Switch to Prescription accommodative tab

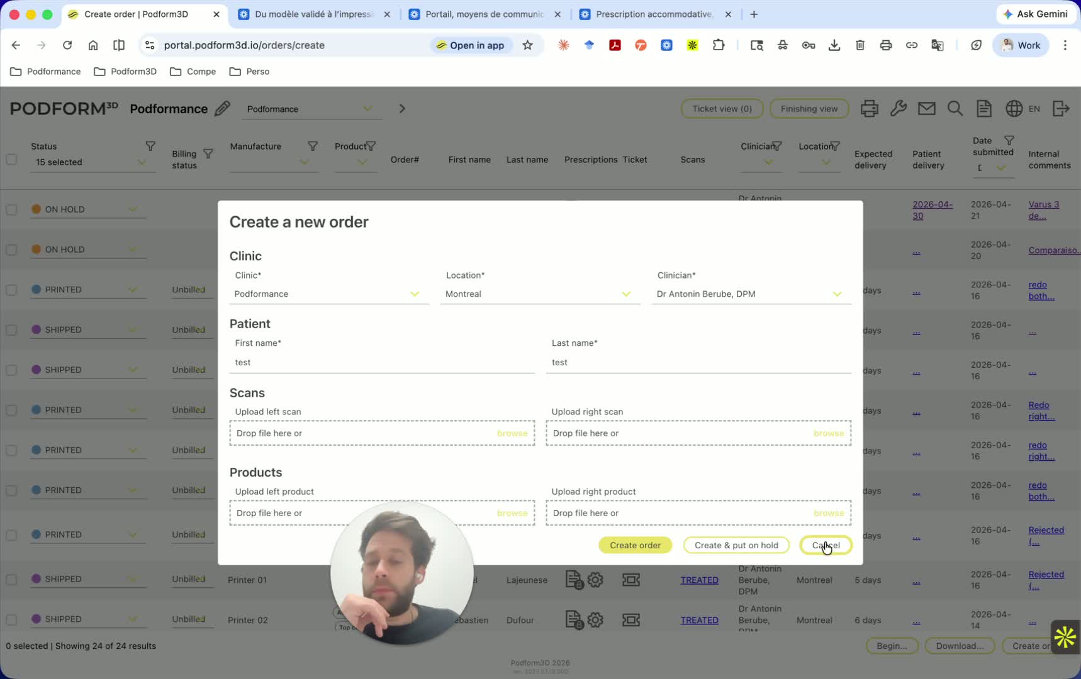pyautogui.click(x=654, y=14)
